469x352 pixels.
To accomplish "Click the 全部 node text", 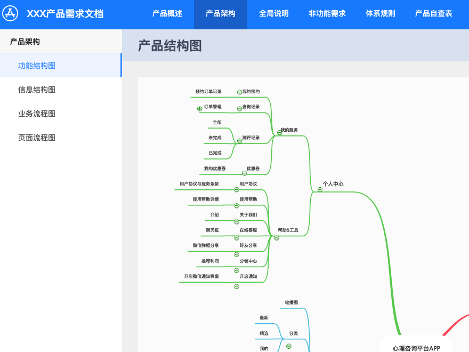I will (x=217, y=123).
